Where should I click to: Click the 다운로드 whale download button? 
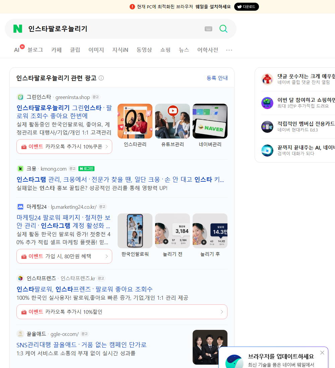[x=246, y=7]
